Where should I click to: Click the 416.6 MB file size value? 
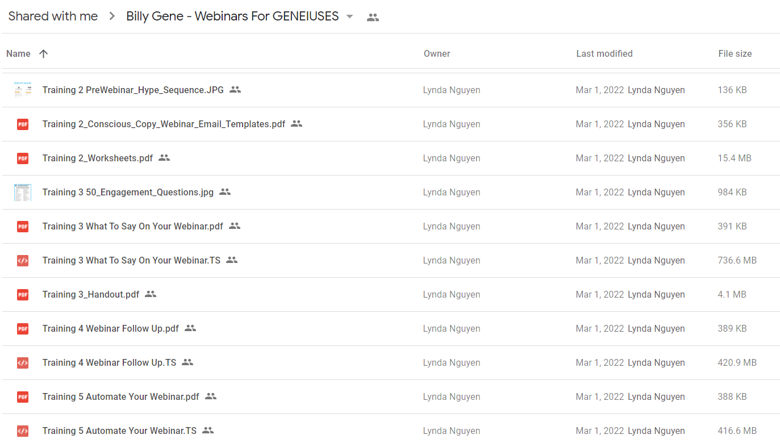737,431
